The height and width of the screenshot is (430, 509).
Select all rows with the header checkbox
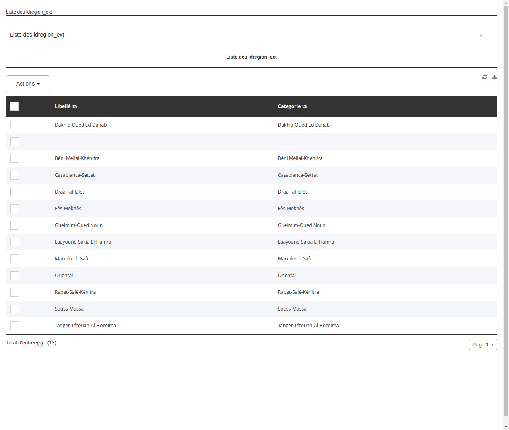click(x=14, y=106)
